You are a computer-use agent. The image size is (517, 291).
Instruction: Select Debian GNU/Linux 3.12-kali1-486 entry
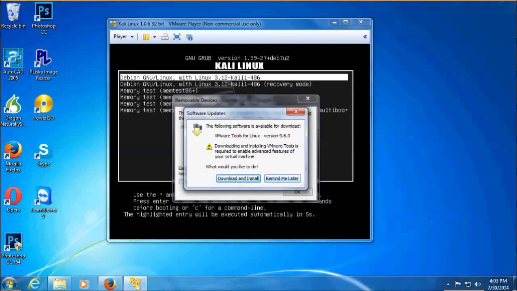pos(234,78)
